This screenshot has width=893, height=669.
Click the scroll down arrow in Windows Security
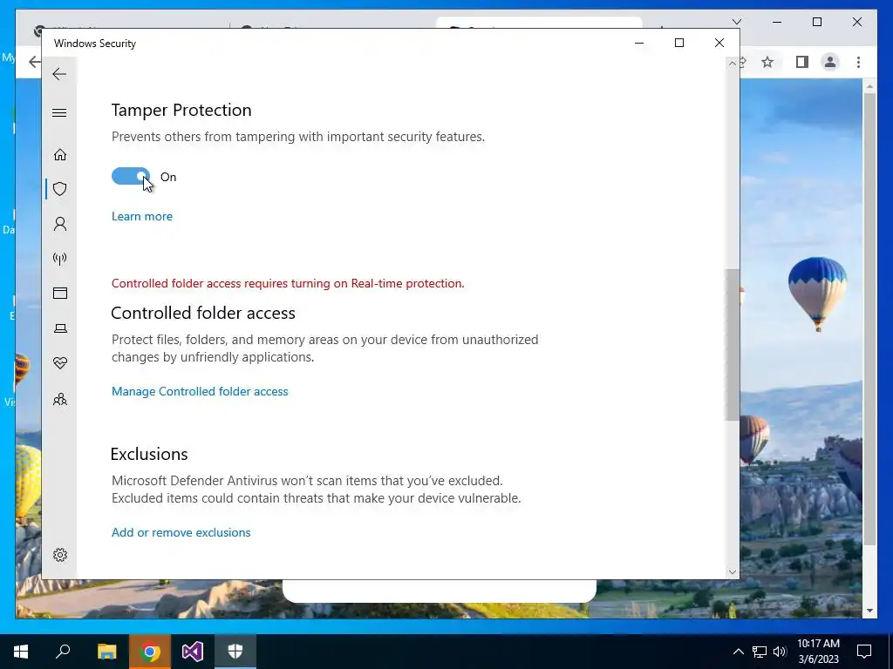click(732, 572)
